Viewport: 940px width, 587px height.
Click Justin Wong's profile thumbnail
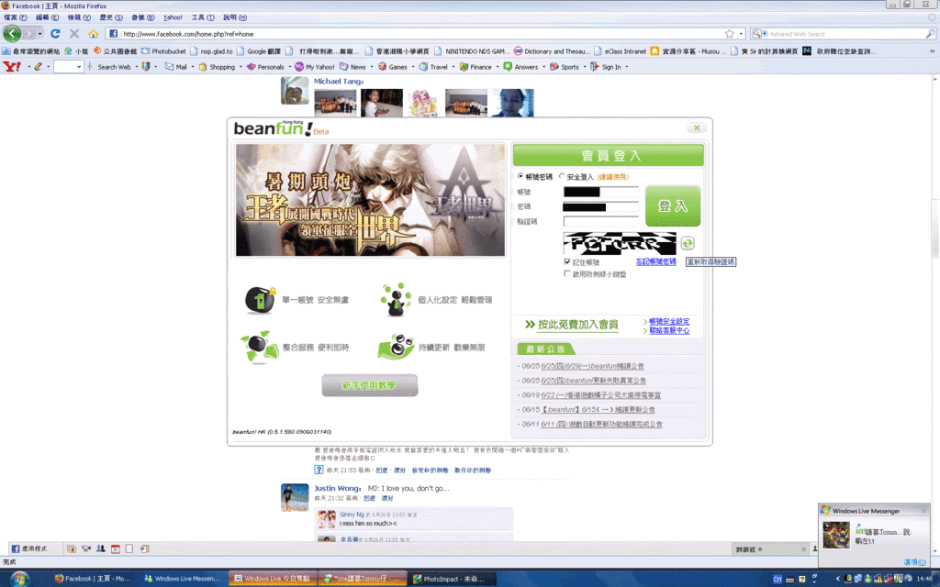tap(295, 497)
